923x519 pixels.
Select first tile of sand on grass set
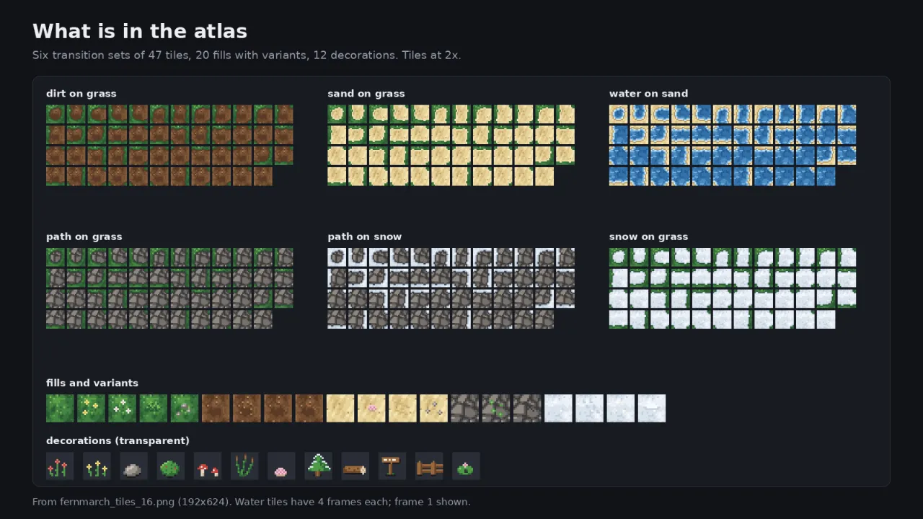click(x=337, y=114)
